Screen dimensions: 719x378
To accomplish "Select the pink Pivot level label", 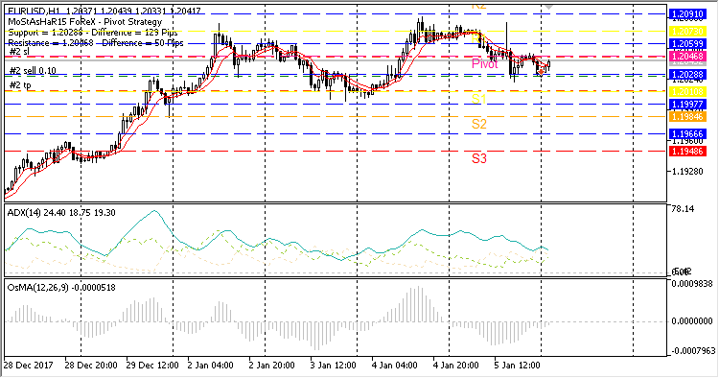I will tap(485, 63).
